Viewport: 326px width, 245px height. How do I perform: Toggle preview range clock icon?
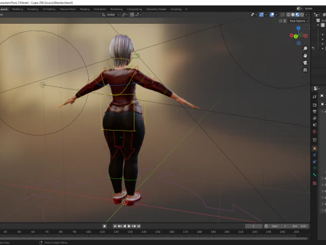click(266, 226)
